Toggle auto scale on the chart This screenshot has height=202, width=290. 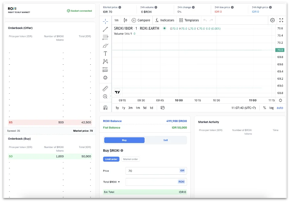280,108
